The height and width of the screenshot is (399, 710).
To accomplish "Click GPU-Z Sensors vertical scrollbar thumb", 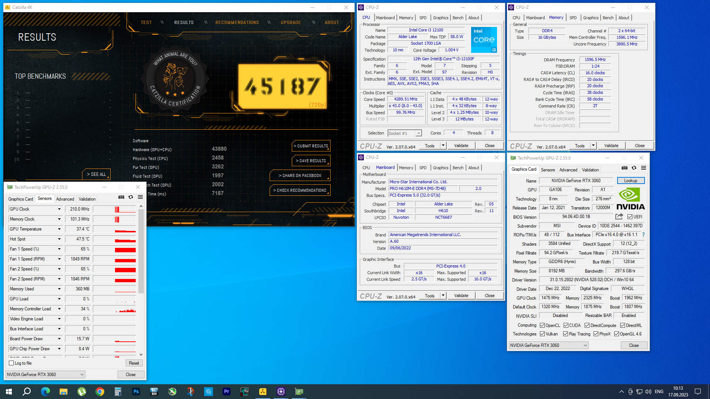I will [141, 251].
